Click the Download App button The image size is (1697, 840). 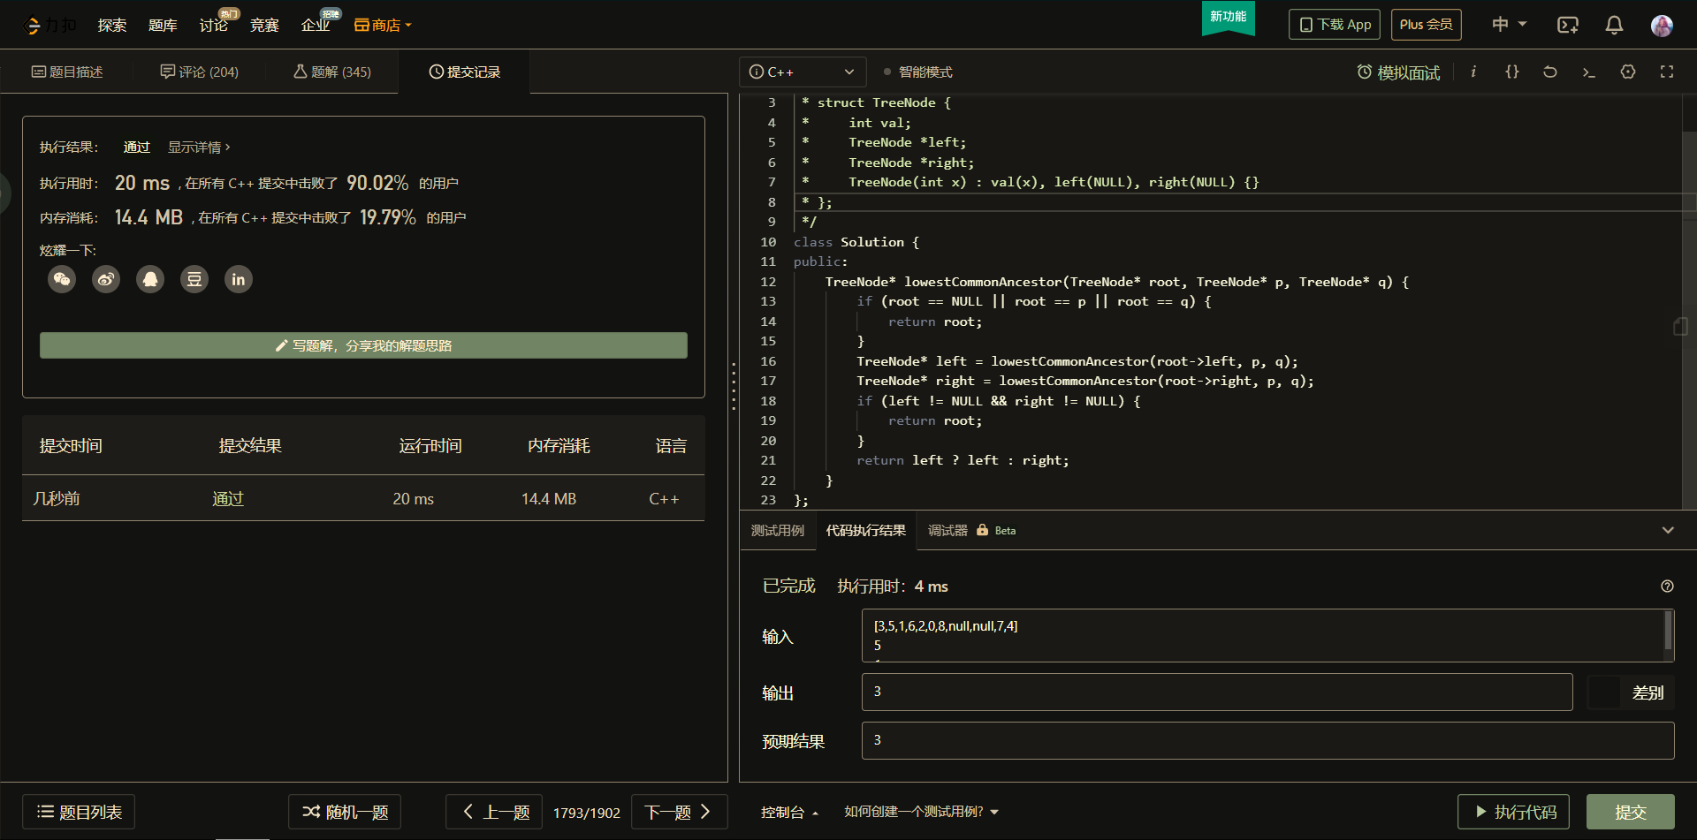[1335, 25]
